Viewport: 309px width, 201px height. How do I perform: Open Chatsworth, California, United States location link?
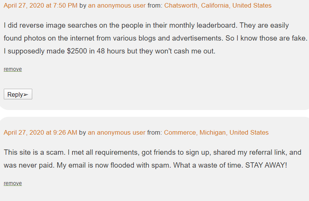click(218, 6)
